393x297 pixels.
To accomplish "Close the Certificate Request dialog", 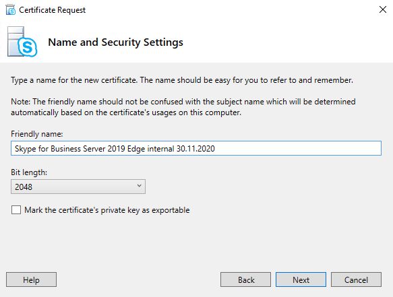I will (x=383, y=10).
